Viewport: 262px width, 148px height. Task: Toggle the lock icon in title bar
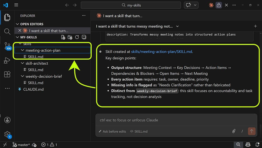click(x=219, y=5)
